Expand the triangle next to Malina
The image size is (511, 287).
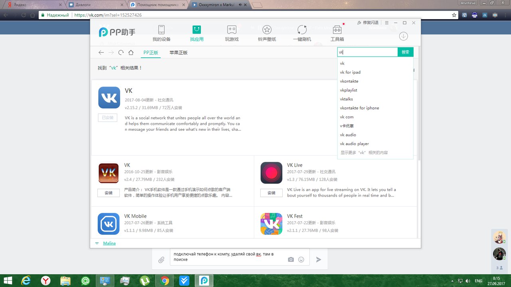(97, 243)
